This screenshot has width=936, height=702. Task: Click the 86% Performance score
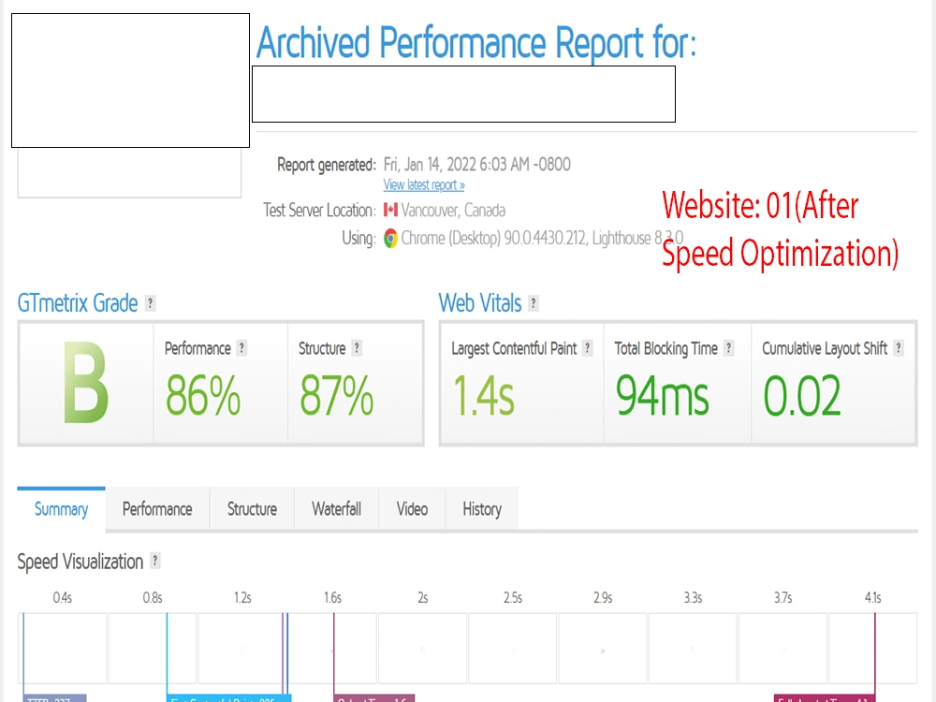[203, 396]
